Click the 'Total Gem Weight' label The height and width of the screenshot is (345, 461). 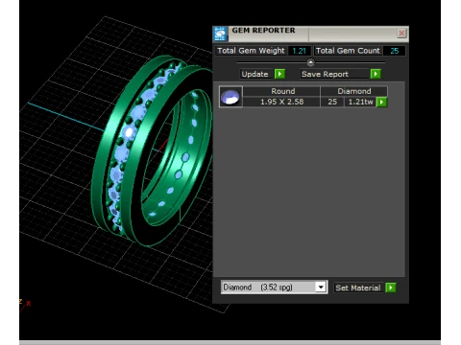tap(251, 51)
